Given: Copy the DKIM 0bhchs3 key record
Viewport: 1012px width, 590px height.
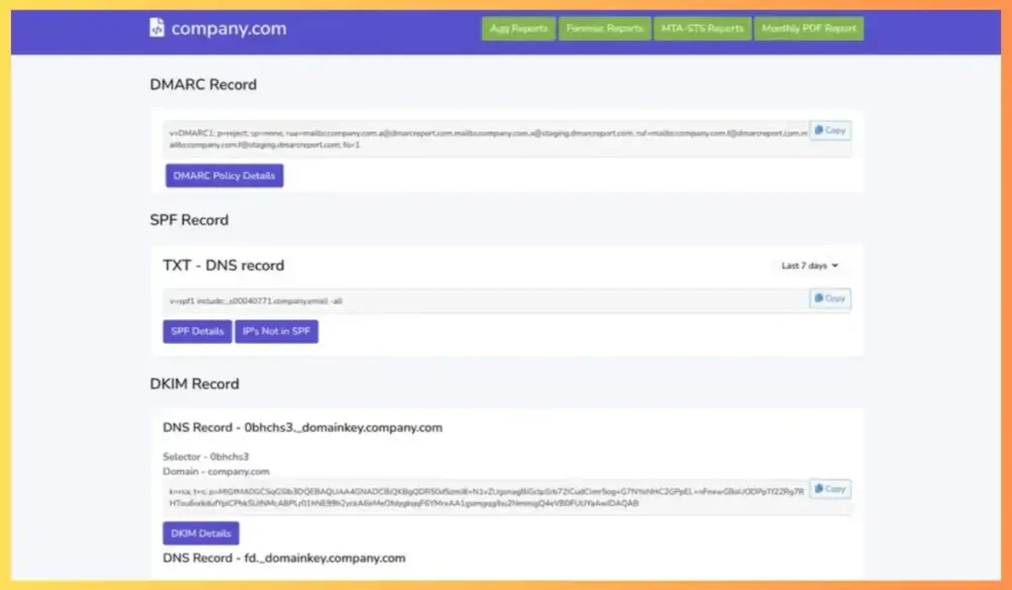Looking at the screenshot, I should coord(830,488).
